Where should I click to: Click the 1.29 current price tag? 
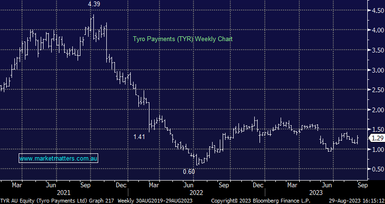click(376, 139)
